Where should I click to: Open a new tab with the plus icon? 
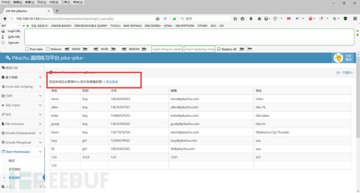(57, 11)
